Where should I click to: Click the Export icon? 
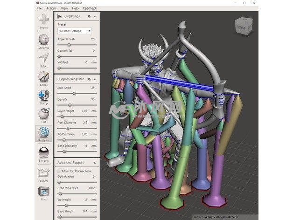(43, 173)
